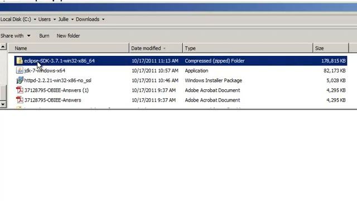Screen dimensions: 357x201
Task: Click the Downloads breadcrumb
Action: [x=88, y=20]
